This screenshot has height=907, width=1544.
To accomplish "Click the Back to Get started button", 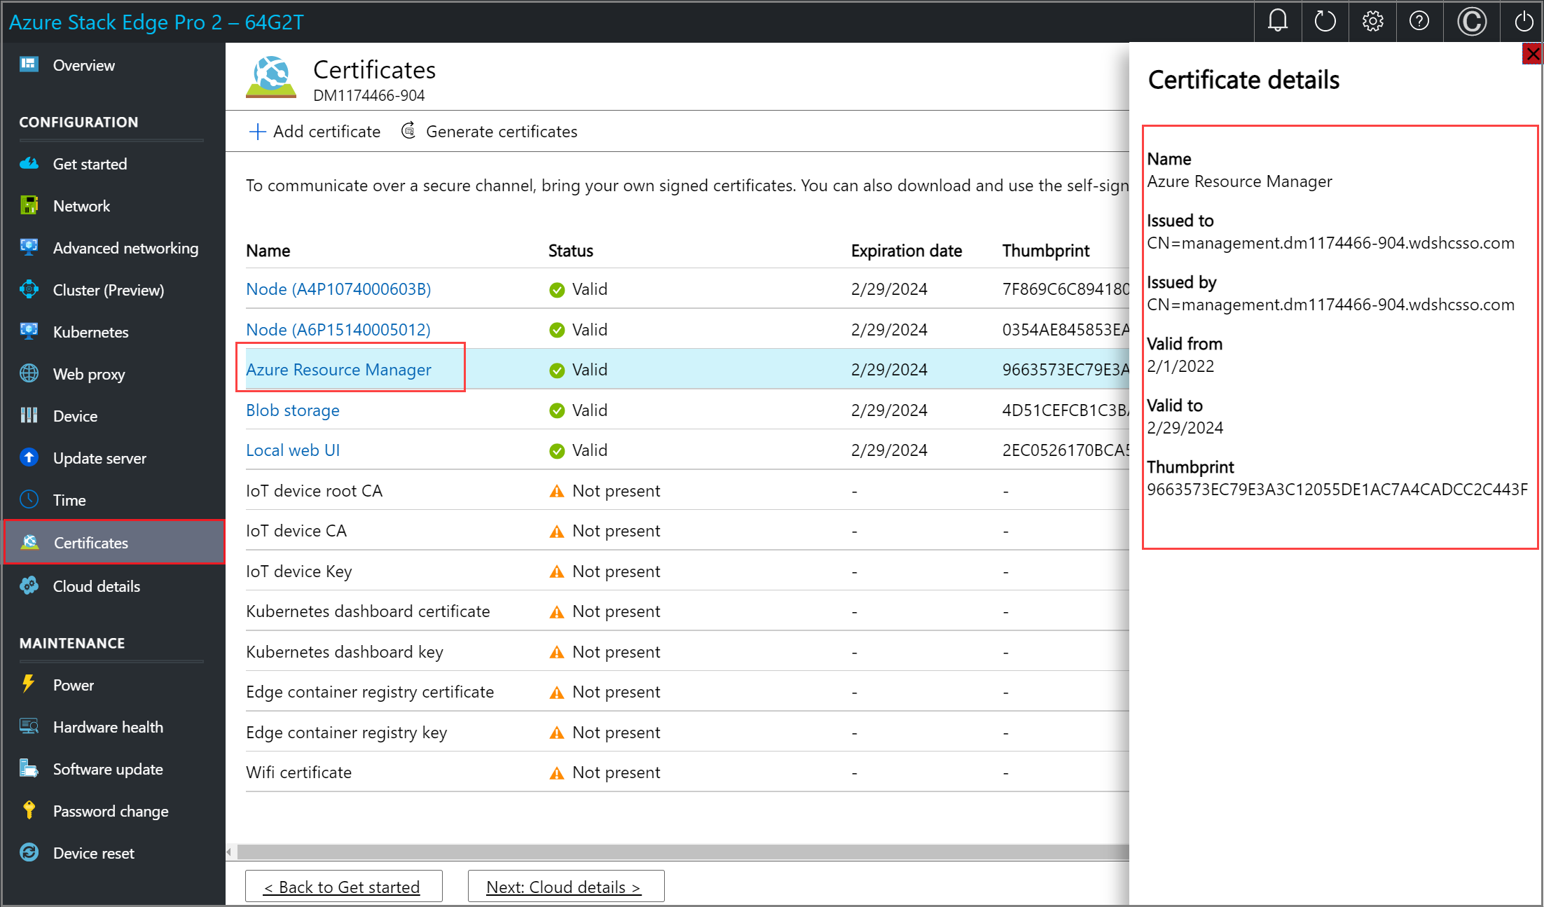I will click(x=343, y=886).
